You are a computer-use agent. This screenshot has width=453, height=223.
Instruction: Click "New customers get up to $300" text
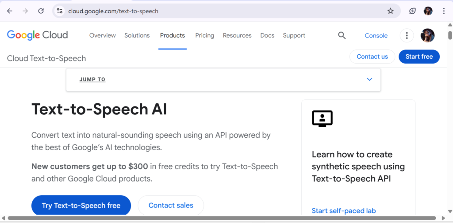[89, 166]
